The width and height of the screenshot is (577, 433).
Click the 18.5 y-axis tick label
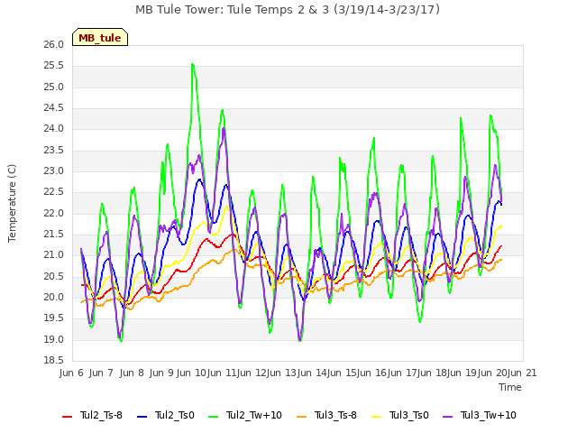(x=54, y=361)
